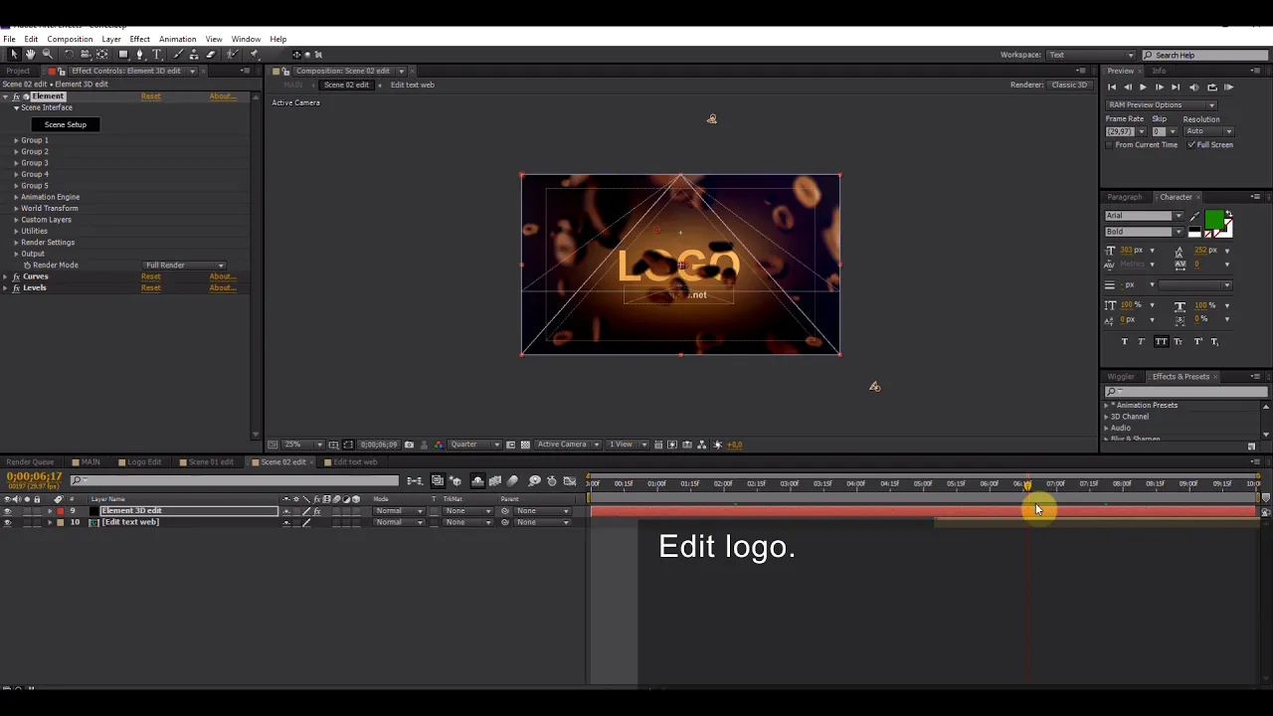The height and width of the screenshot is (716, 1273).
Task: Select the All Caps TT style button
Action: [1162, 341]
